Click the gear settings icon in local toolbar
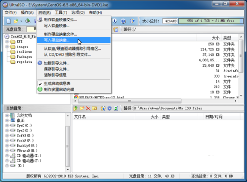The width and height of the screenshot is (247, 182). [x=110, y=108]
